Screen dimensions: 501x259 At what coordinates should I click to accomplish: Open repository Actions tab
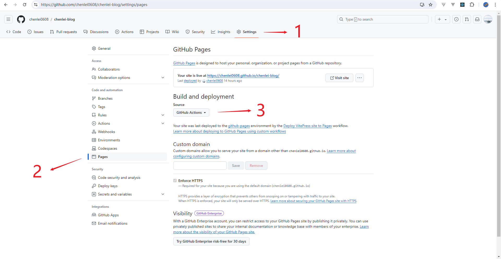click(124, 32)
